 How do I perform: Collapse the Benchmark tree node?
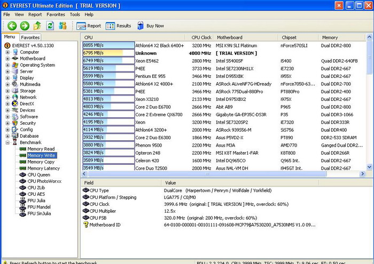7,142
